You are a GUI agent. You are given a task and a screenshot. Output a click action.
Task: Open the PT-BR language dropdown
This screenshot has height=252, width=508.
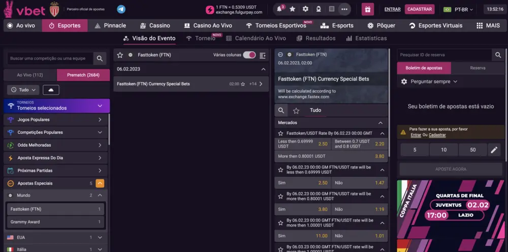[x=458, y=10]
